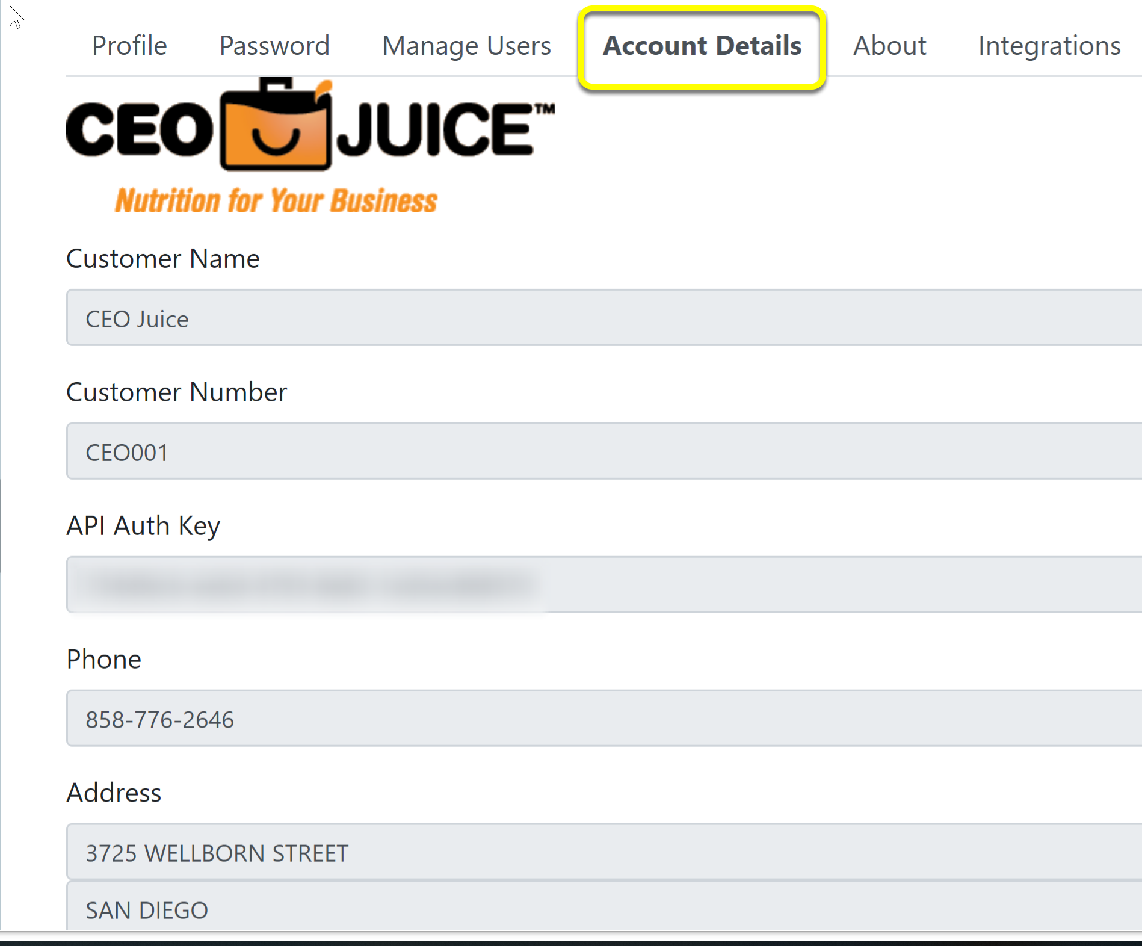Select the Account Details tab

coord(702,46)
